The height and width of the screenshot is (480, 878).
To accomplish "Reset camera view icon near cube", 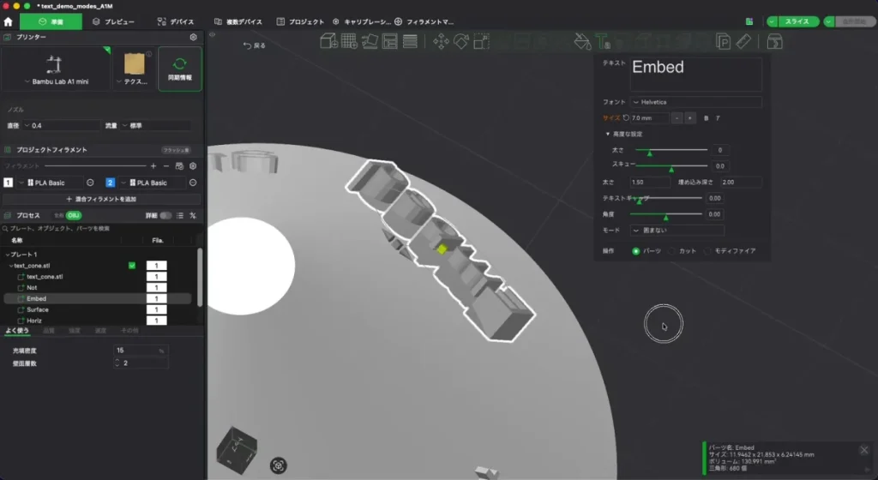I will (279, 465).
